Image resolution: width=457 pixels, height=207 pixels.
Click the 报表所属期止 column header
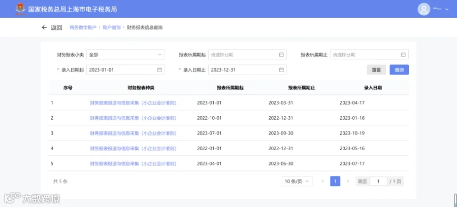[302, 88]
